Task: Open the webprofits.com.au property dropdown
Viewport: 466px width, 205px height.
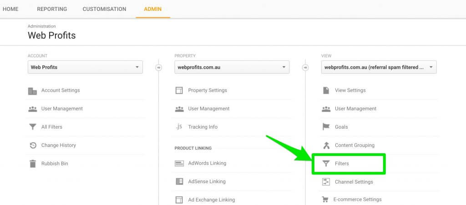Action: 232,67
